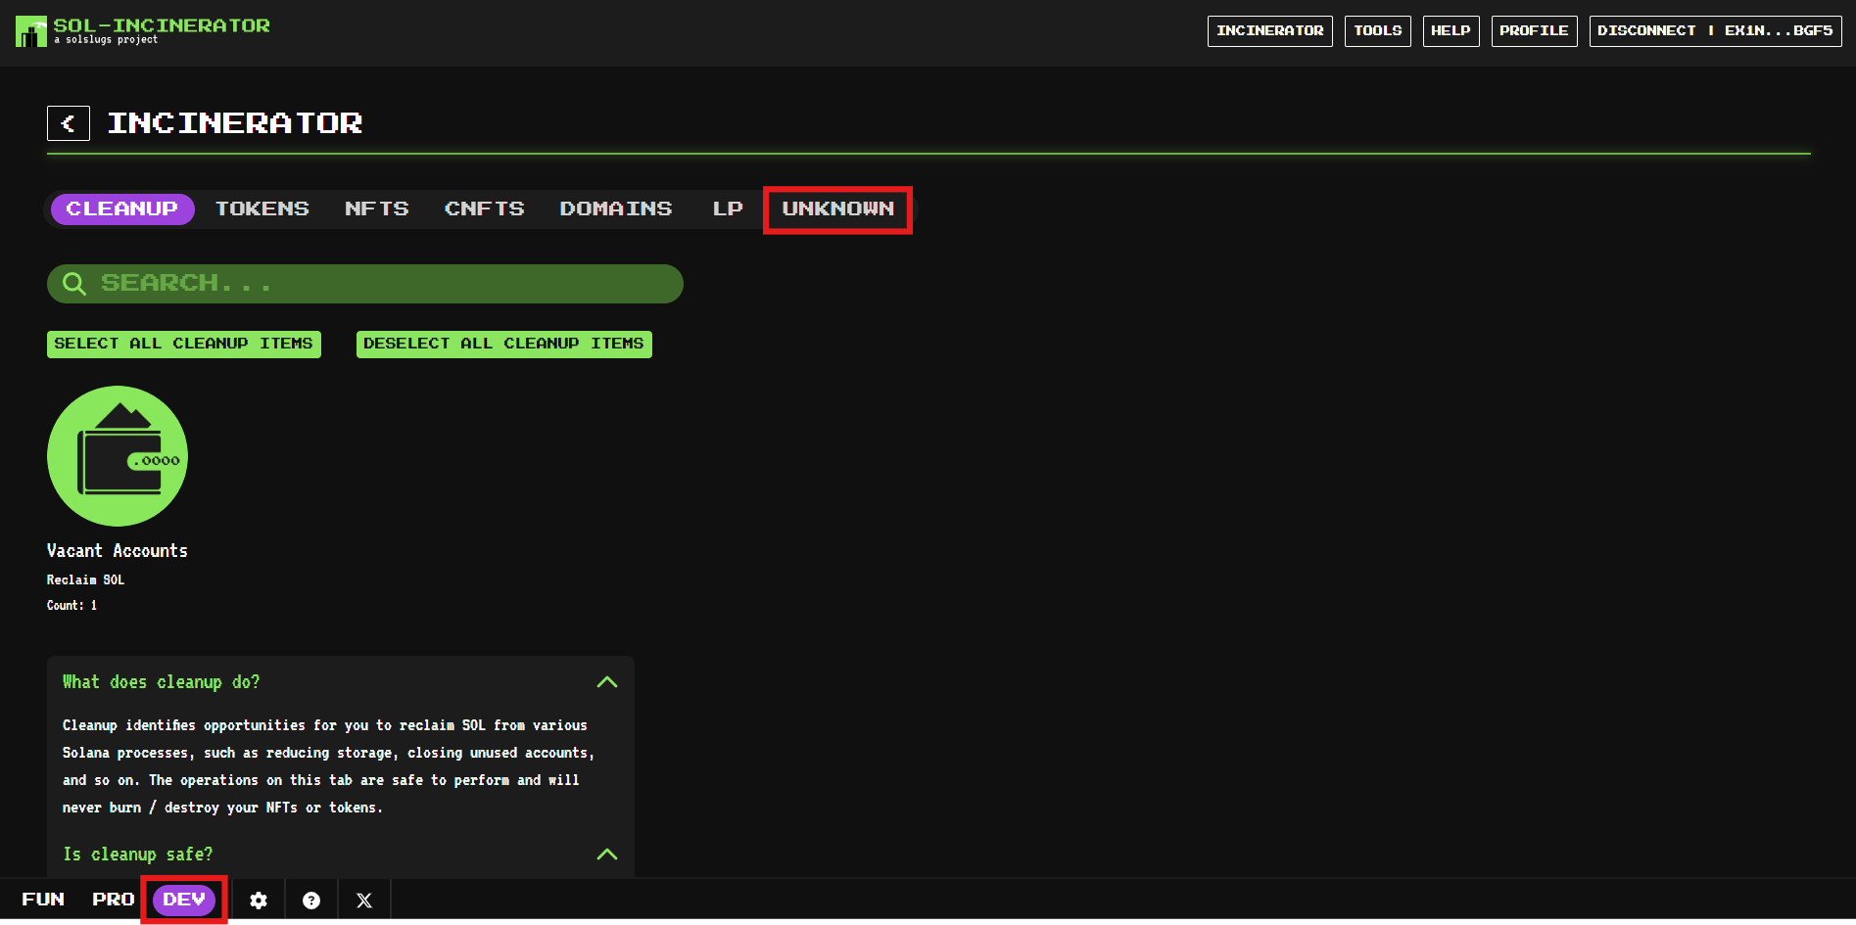Click the back arrow next to Incinerator

pyautogui.click(x=69, y=123)
